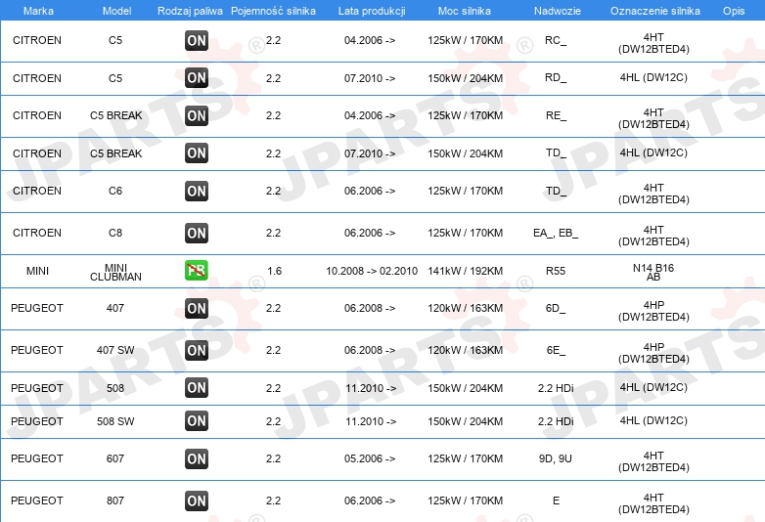Click the Citroen C8 model cell
Viewport: 765px width, 522px height.
click(115, 233)
